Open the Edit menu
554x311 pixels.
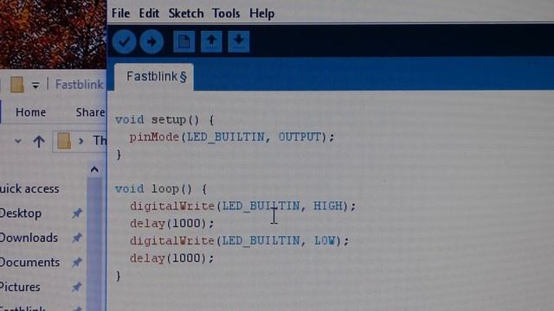(x=149, y=14)
